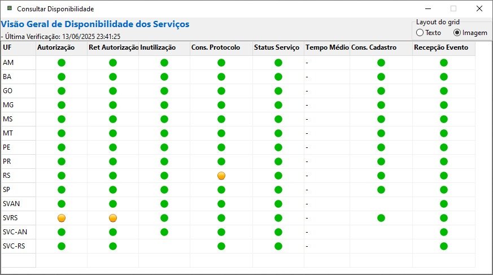This screenshot has height=275, width=493.
Task: Select the PR row header
Action: click(x=19, y=162)
